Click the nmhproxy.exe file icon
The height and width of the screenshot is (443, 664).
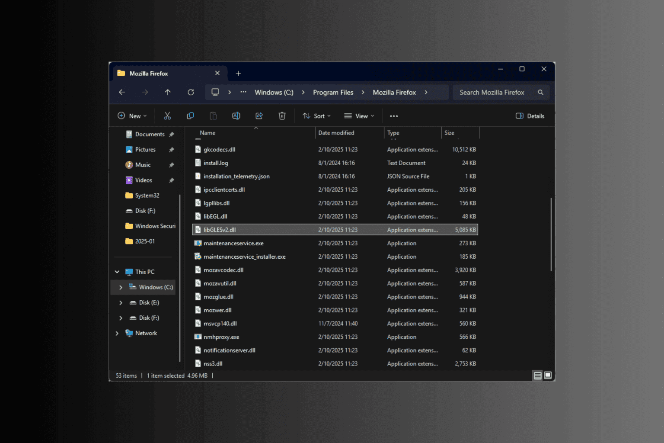198,337
